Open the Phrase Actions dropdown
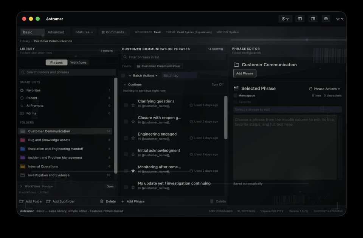 (324, 89)
